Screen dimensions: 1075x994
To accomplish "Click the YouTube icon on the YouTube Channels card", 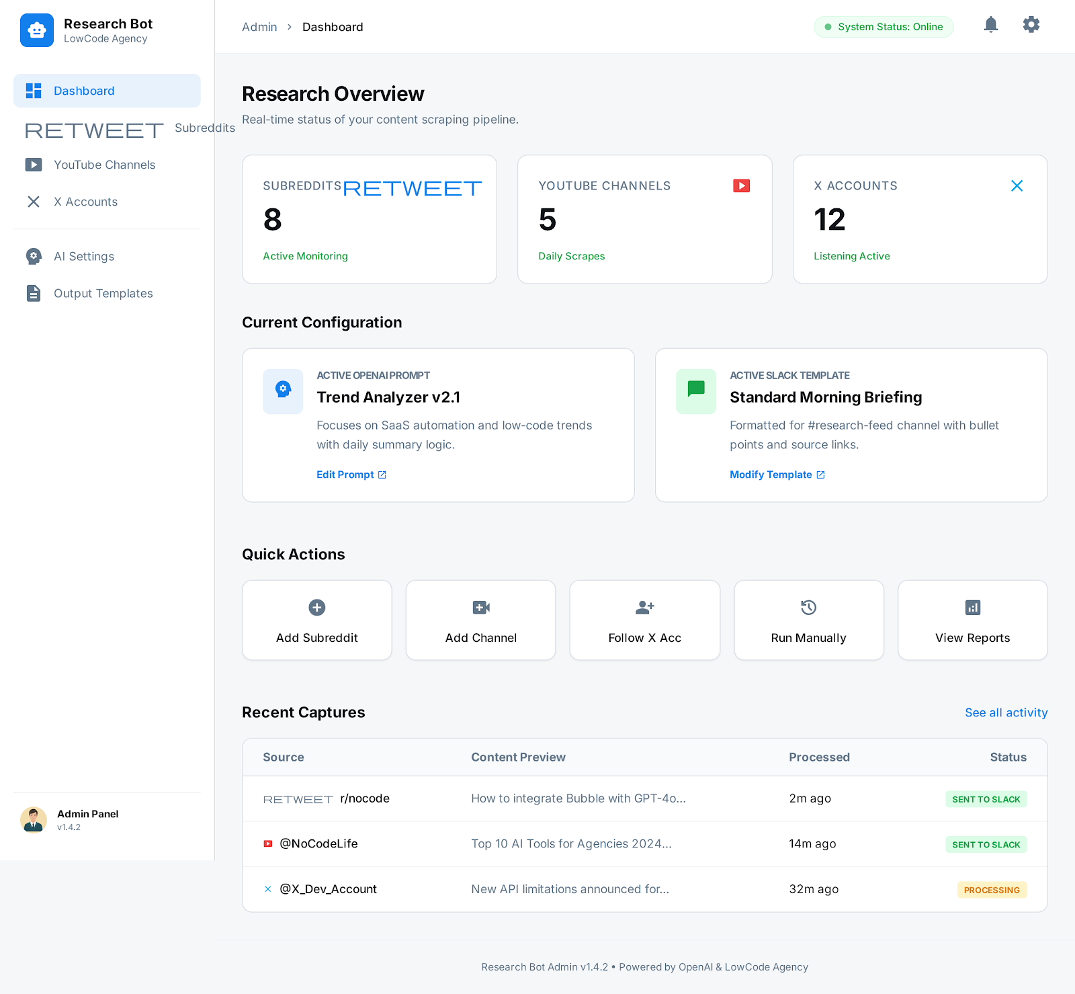I will click(x=741, y=185).
